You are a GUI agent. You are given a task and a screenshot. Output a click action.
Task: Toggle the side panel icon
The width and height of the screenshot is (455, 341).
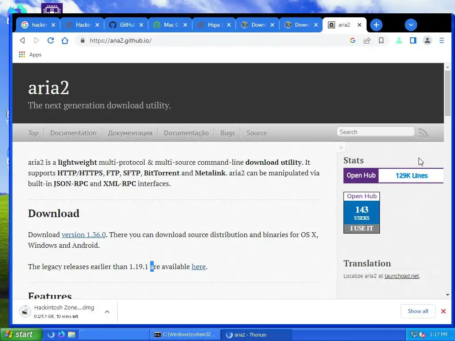413,40
